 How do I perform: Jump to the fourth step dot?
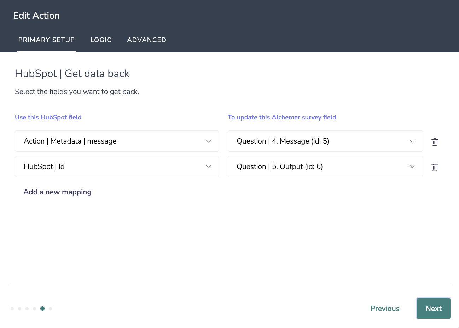click(x=35, y=309)
